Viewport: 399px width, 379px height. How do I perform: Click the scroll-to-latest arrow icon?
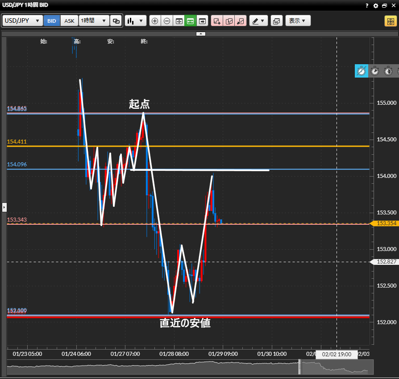pyautogui.click(x=203, y=21)
